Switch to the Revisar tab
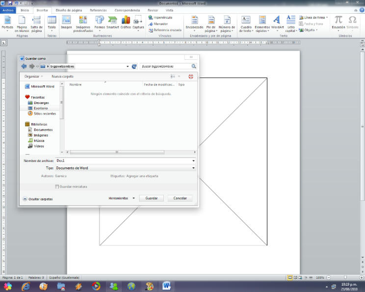 click(153, 10)
